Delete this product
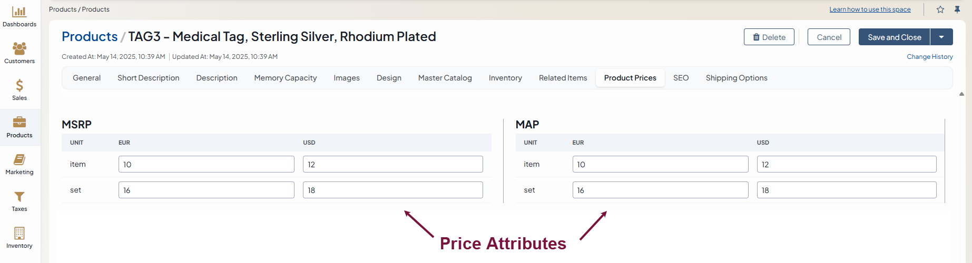This screenshot has height=263, width=972. coord(769,37)
